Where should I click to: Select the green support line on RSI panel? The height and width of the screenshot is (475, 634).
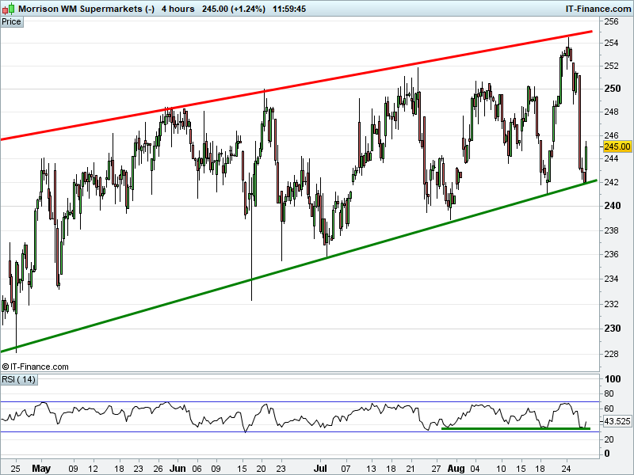tap(516, 428)
